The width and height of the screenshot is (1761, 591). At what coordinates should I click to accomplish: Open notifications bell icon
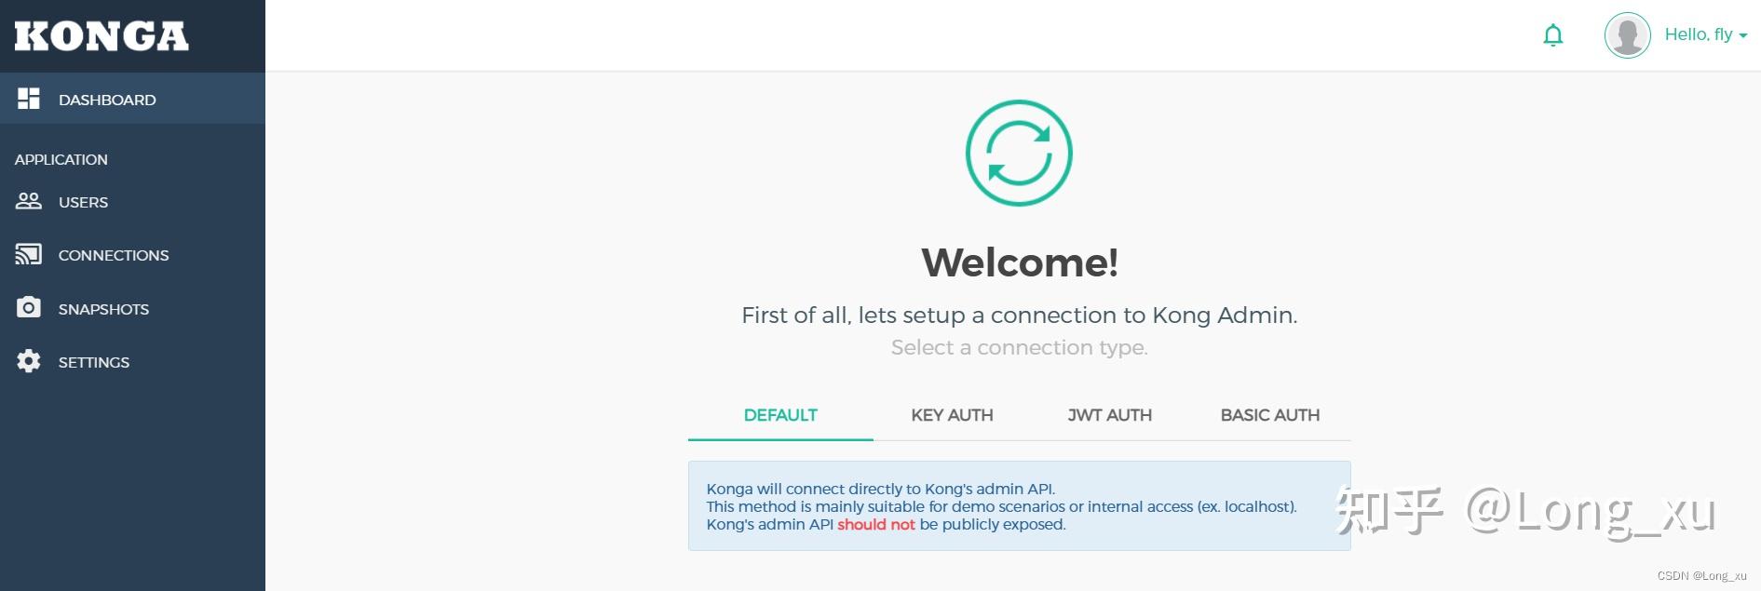[x=1552, y=35]
